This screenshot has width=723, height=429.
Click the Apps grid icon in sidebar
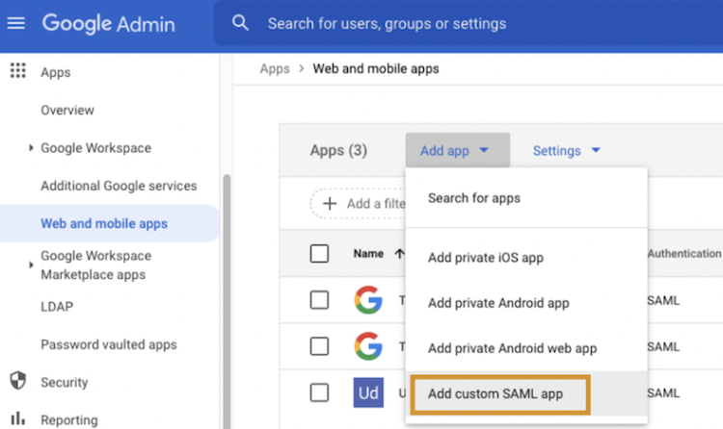click(16, 71)
